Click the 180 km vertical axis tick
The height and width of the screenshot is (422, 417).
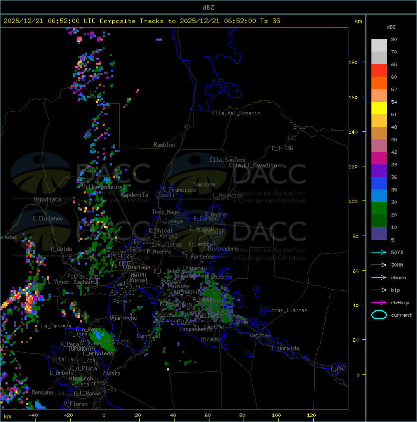point(353,62)
